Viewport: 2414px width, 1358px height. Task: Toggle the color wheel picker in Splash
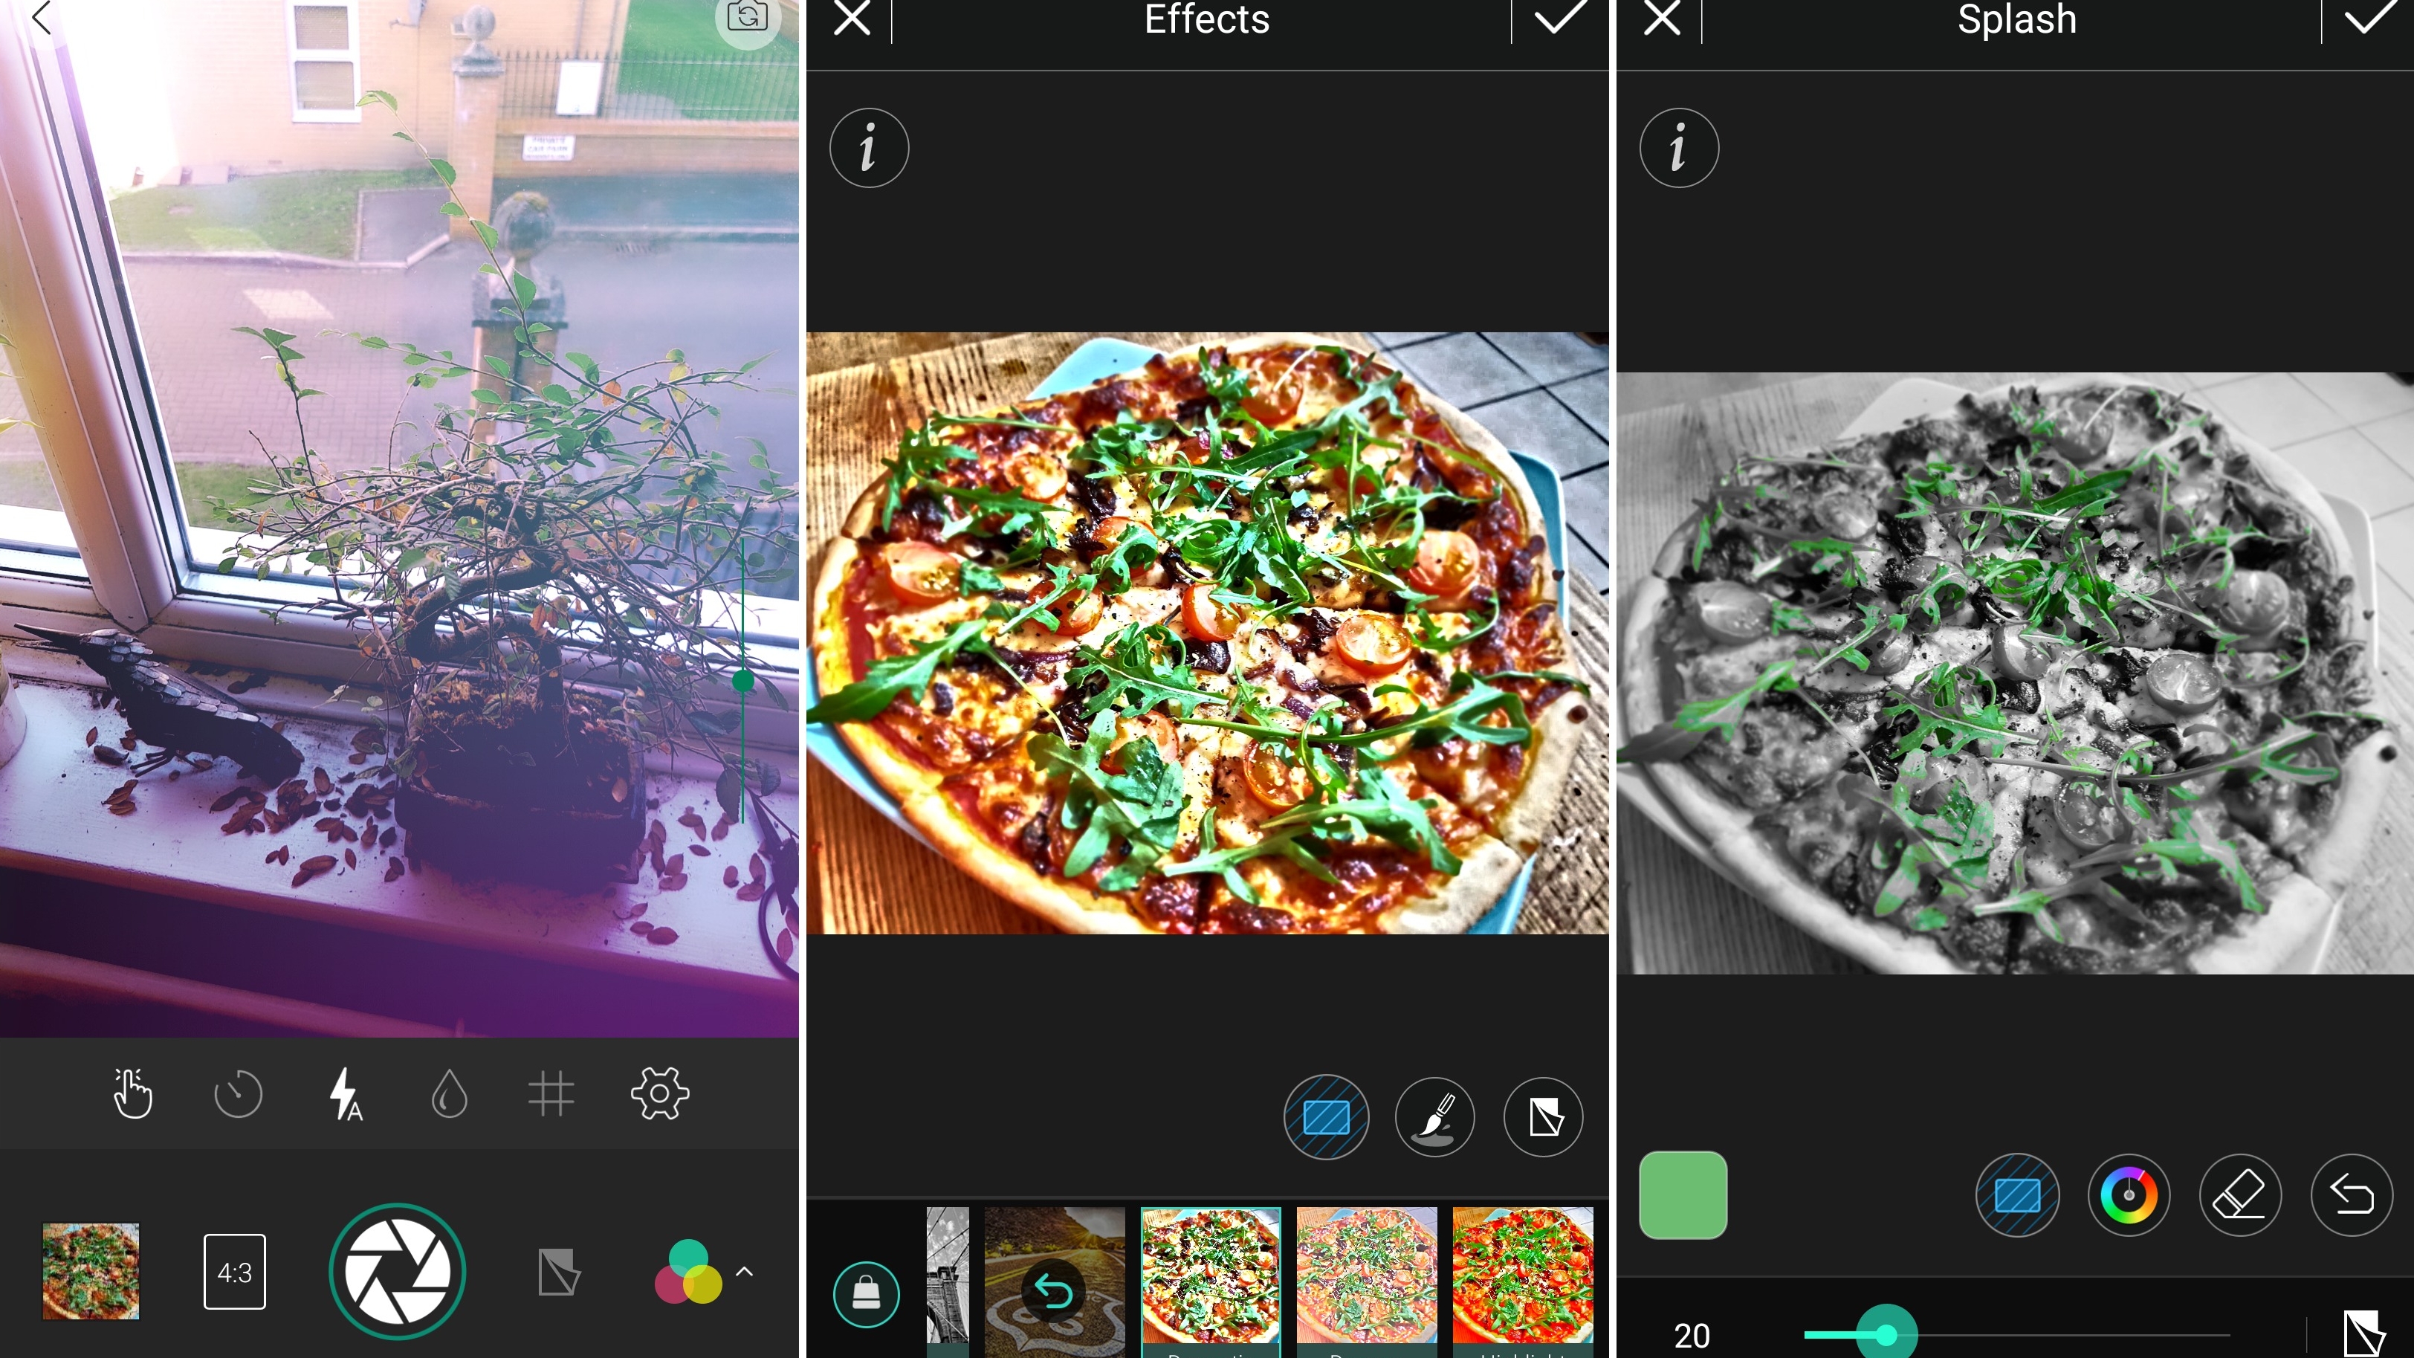(x=2131, y=1195)
